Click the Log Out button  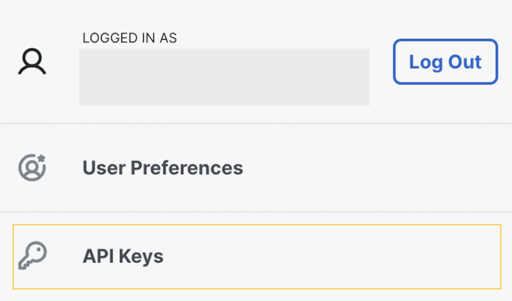click(x=445, y=62)
